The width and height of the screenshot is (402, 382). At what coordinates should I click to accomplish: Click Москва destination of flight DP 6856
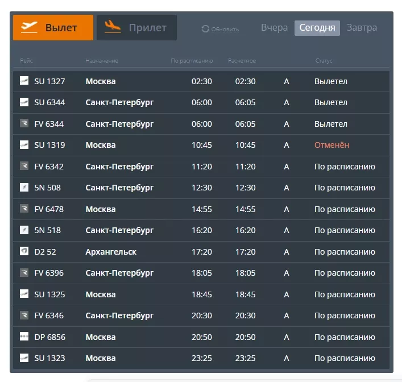coord(101,337)
